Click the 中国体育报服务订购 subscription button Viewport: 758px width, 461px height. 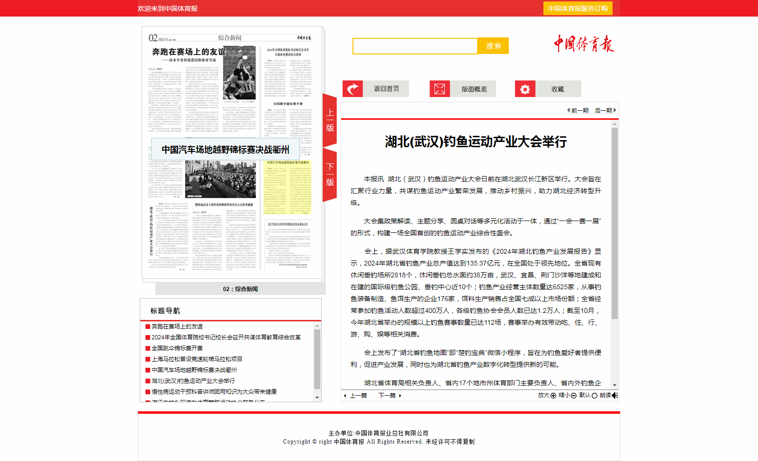click(578, 9)
